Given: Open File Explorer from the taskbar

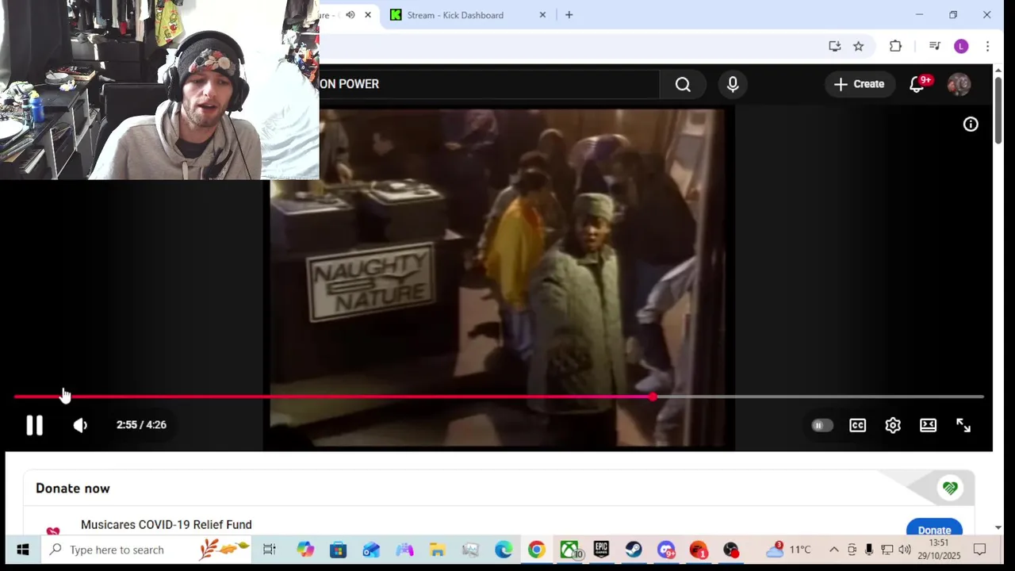Looking at the screenshot, I should 437,550.
